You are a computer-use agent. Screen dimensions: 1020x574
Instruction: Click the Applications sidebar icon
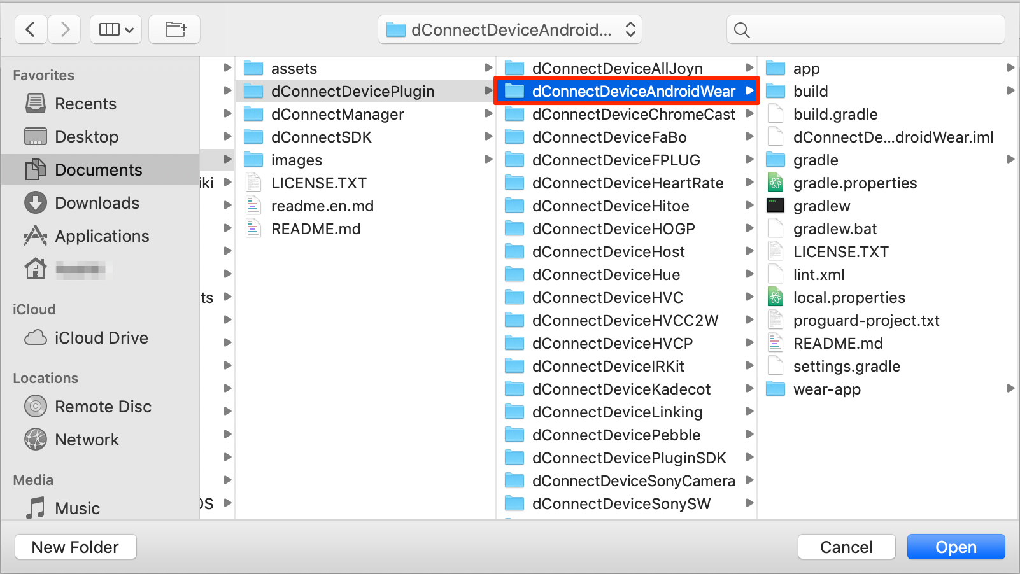tap(36, 236)
